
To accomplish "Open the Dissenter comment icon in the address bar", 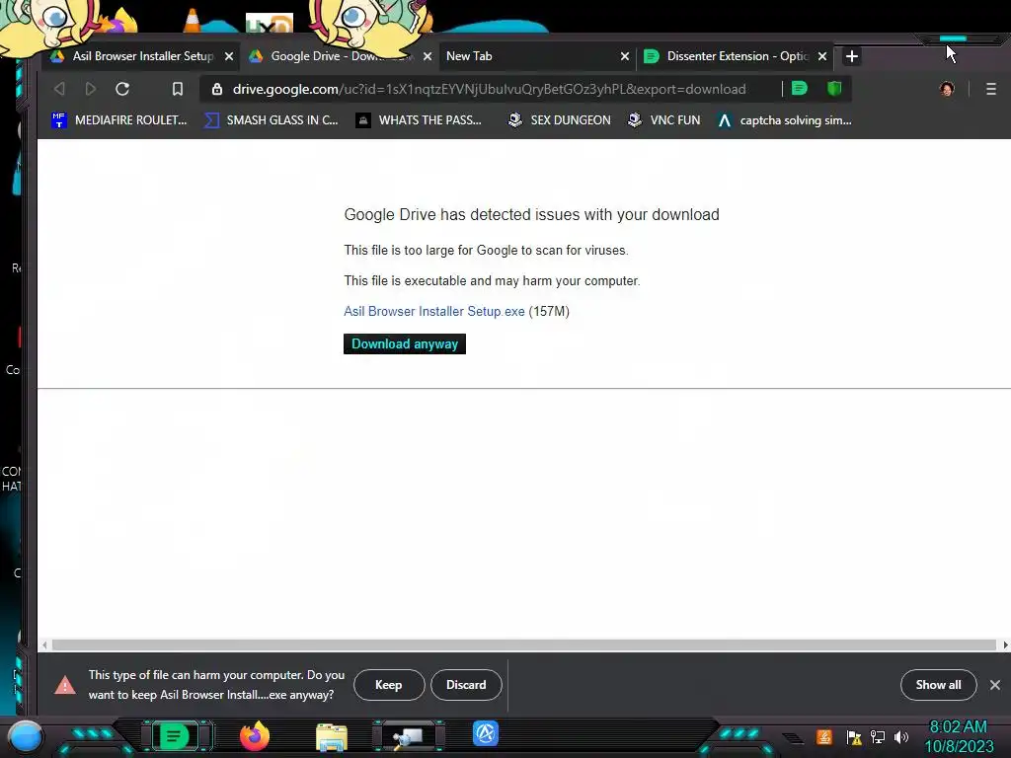I will tap(800, 88).
